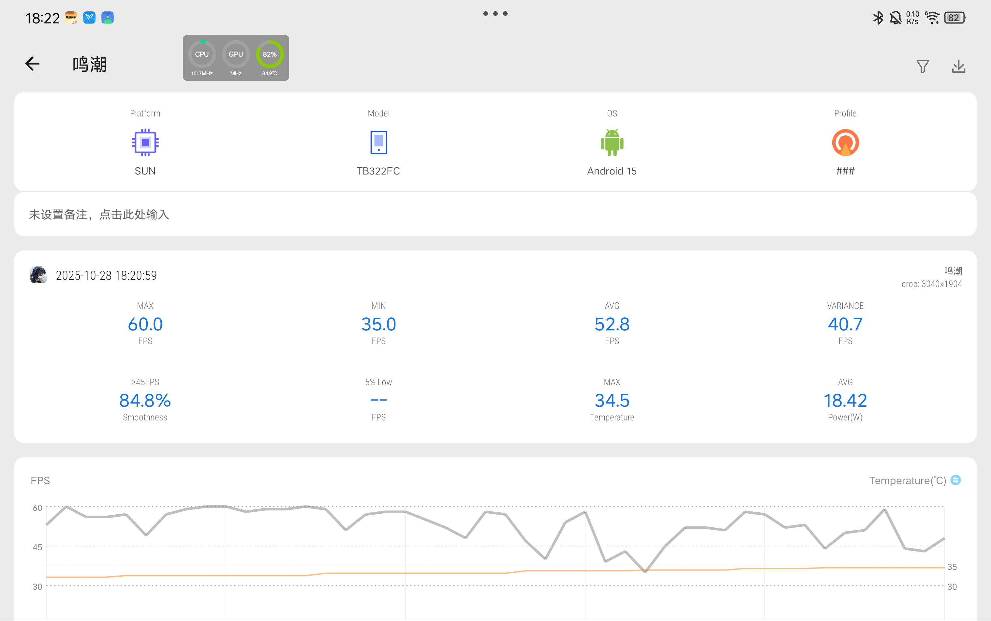Tap the 0.10 K/s network speed indicator

[912, 18]
